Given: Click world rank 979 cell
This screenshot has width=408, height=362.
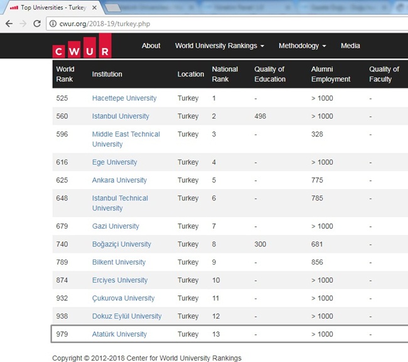Looking at the screenshot, I should click(x=62, y=334).
